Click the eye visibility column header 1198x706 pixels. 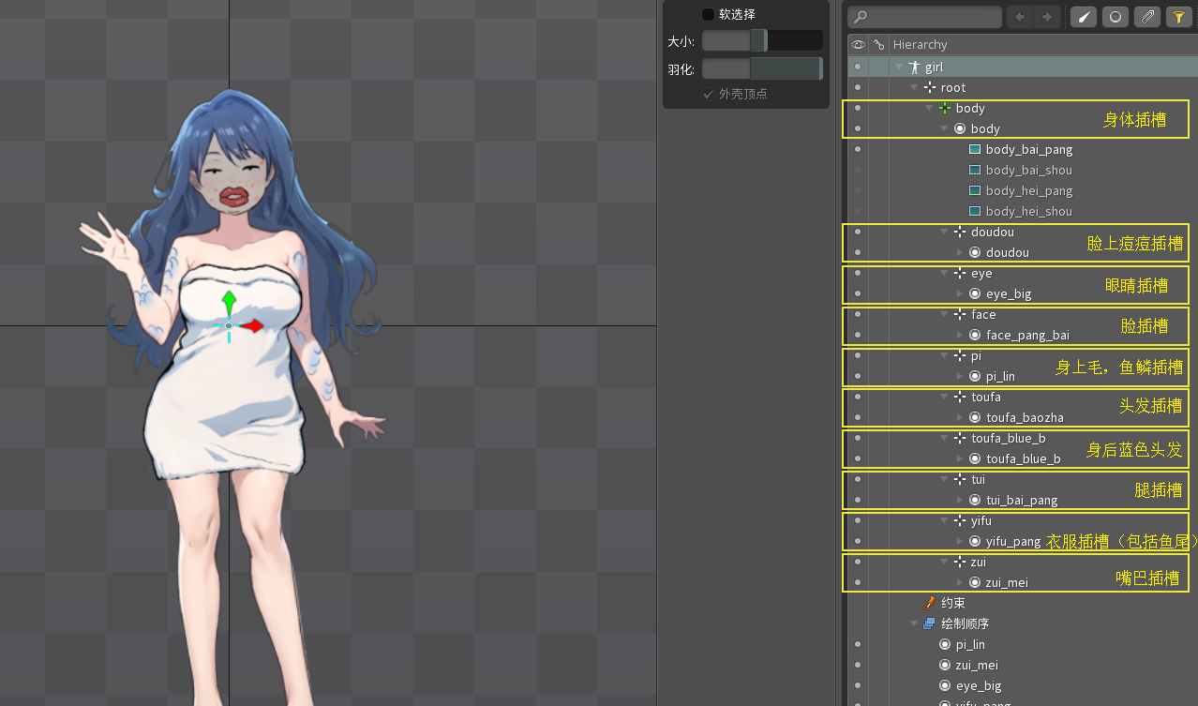pyautogui.click(x=858, y=44)
